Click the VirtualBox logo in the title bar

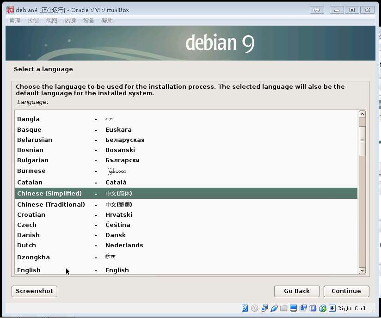(x=10, y=10)
